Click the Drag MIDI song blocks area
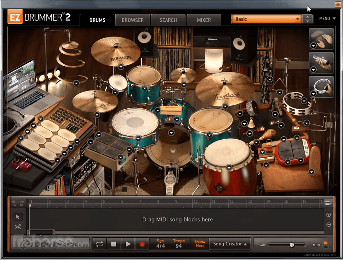Viewport: 343px width, 260px height. coord(177,220)
